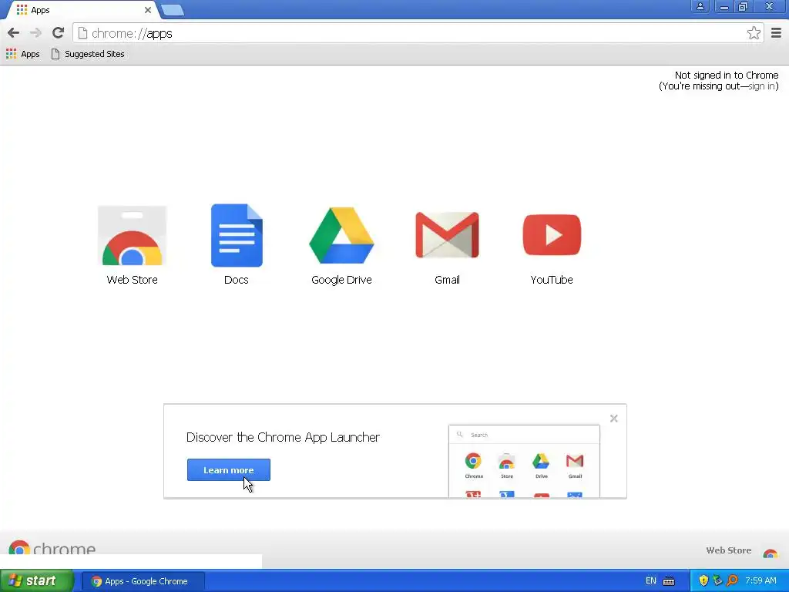Screen dimensions: 789x592
Task: Click the 7:59 AM clock
Action: tap(760, 581)
